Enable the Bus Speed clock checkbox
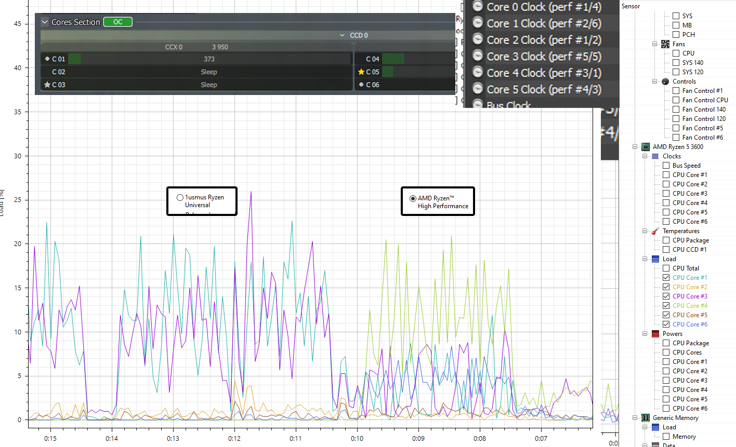This screenshot has width=736, height=447. [x=666, y=166]
